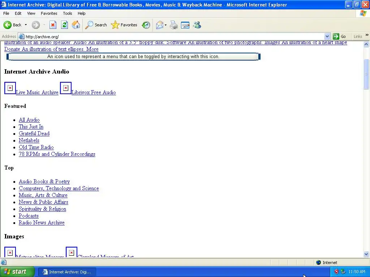This screenshot has width=370, height=277.
Task: Expand the address bar dropdown
Action: [327, 36]
